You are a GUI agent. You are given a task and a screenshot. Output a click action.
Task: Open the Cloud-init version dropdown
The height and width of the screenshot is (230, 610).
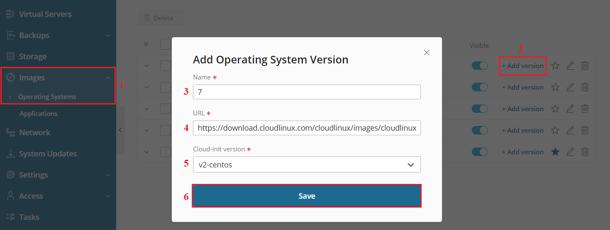click(307, 164)
